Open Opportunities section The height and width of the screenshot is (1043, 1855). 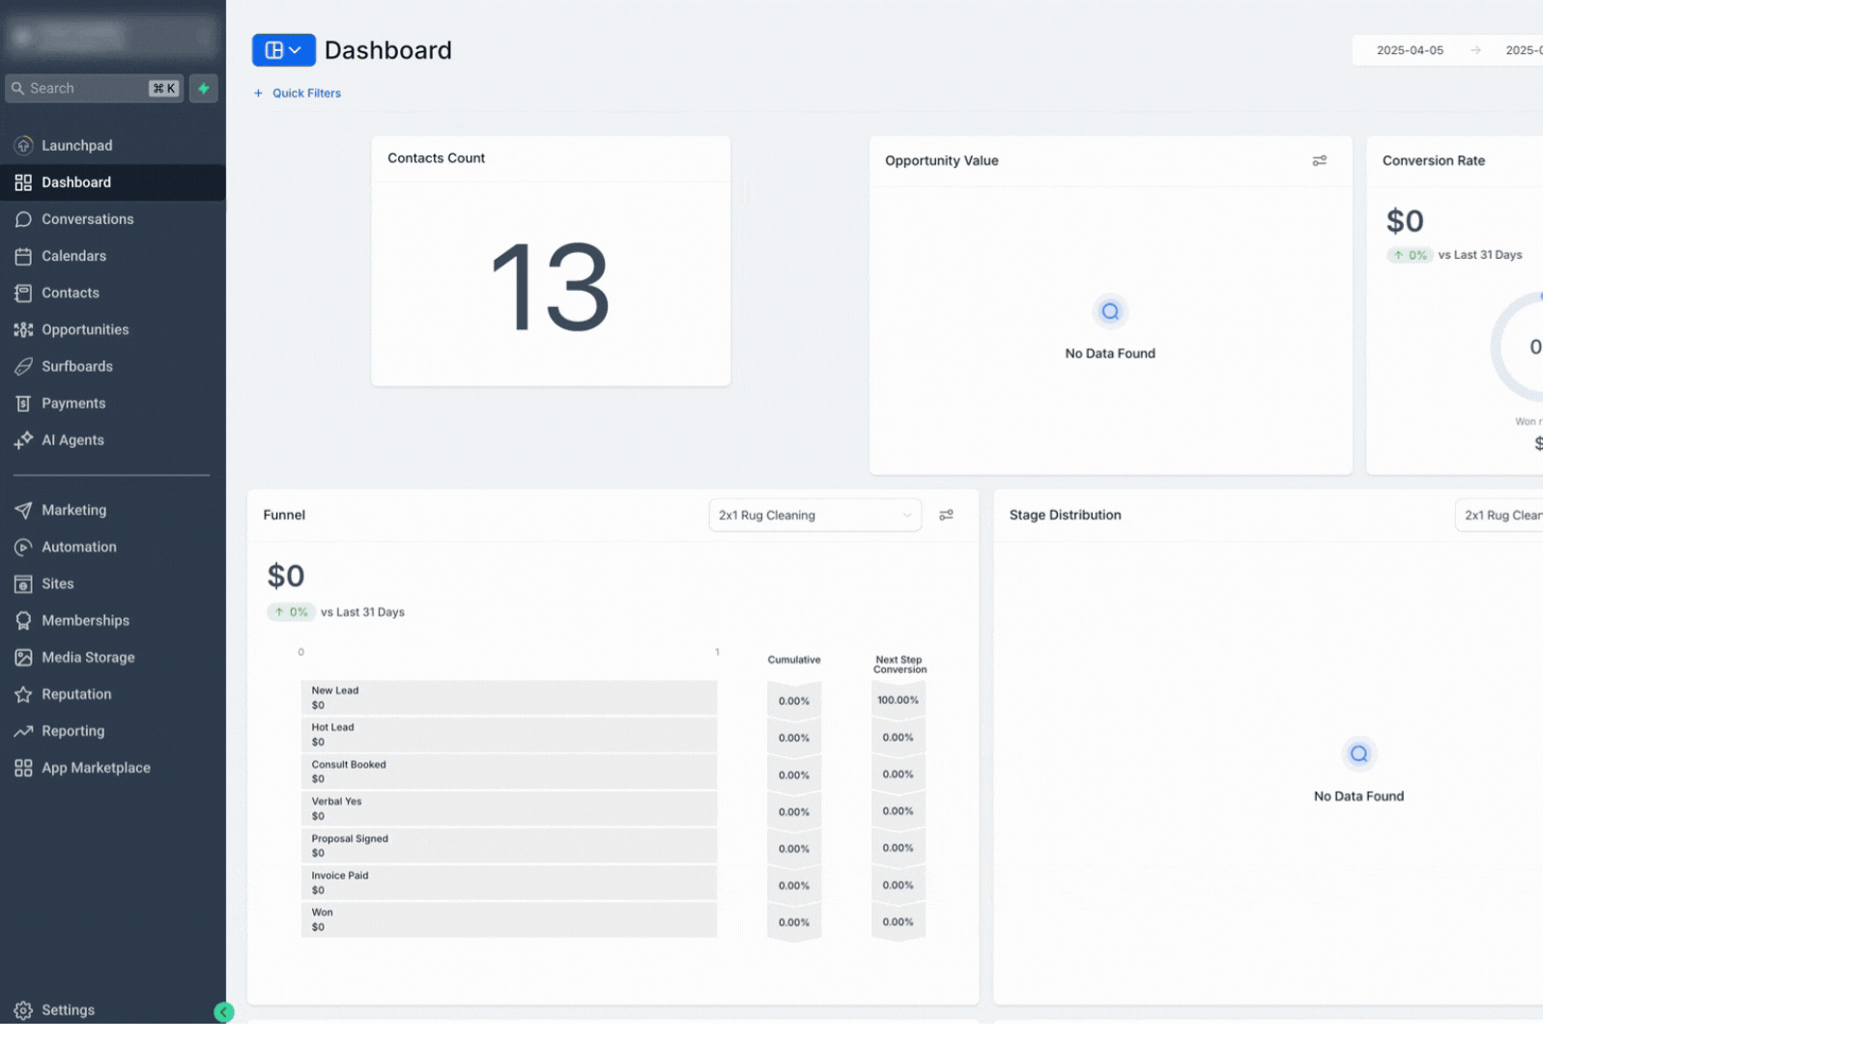pos(85,329)
